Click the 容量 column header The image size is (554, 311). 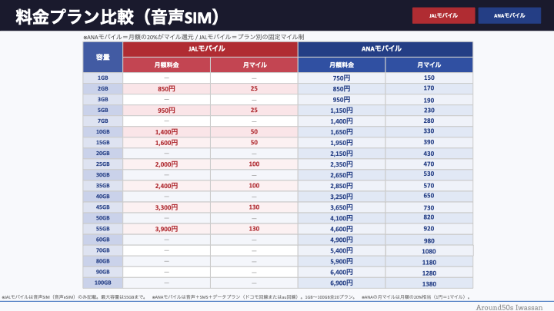point(102,57)
